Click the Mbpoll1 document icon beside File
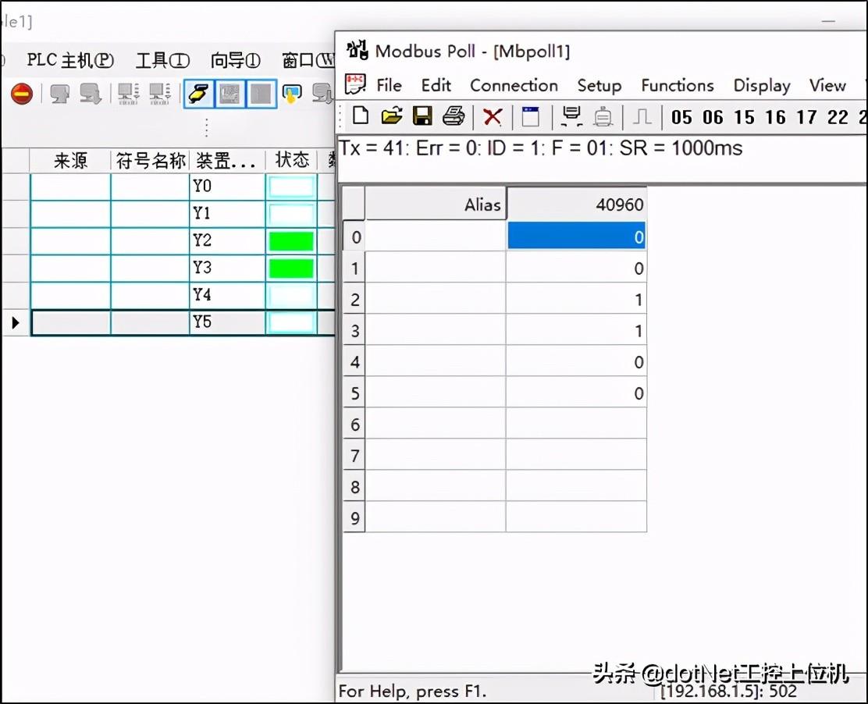The height and width of the screenshot is (704, 868). [x=355, y=84]
